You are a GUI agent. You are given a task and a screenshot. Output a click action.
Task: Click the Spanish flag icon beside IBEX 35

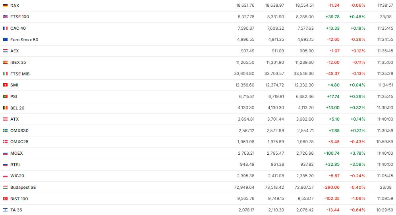click(x=5, y=62)
